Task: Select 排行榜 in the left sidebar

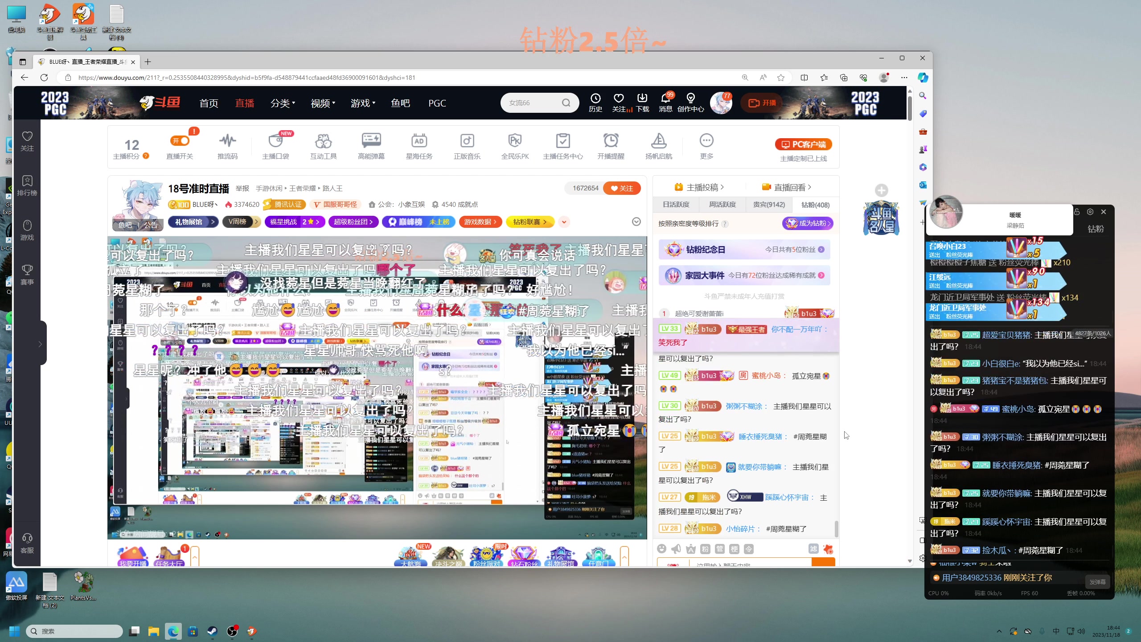Action: click(27, 185)
